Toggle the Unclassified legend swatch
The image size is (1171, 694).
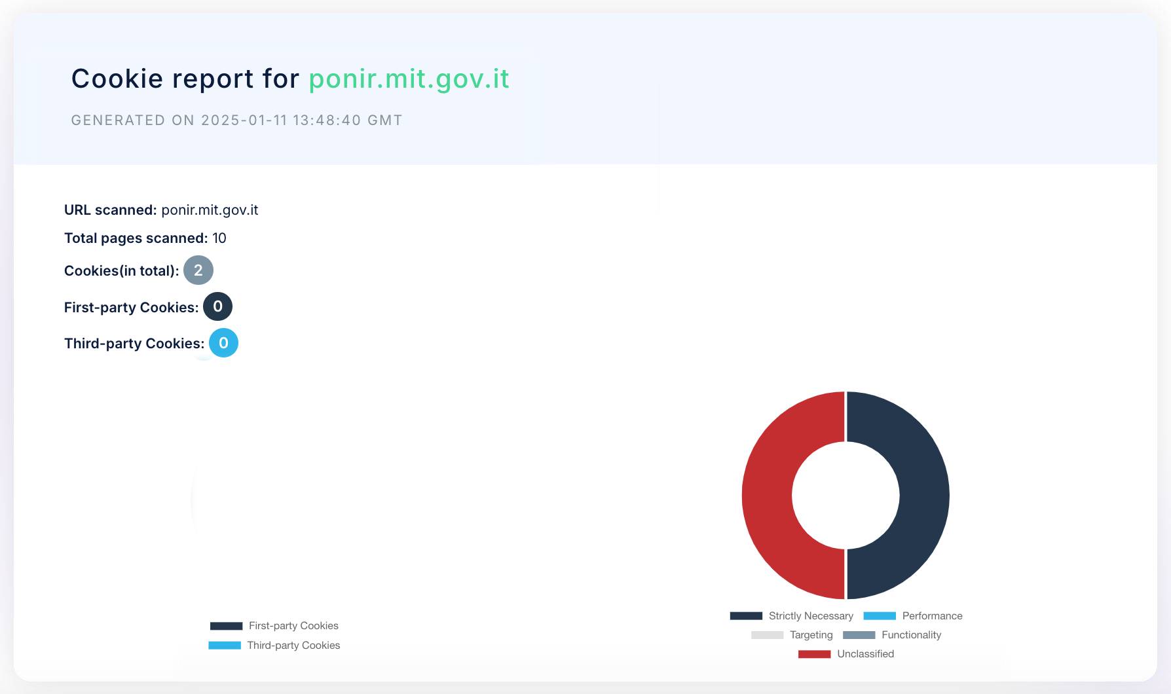coord(814,654)
